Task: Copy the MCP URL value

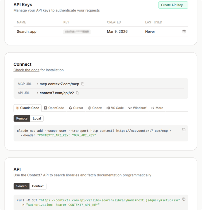Action: point(83,84)
